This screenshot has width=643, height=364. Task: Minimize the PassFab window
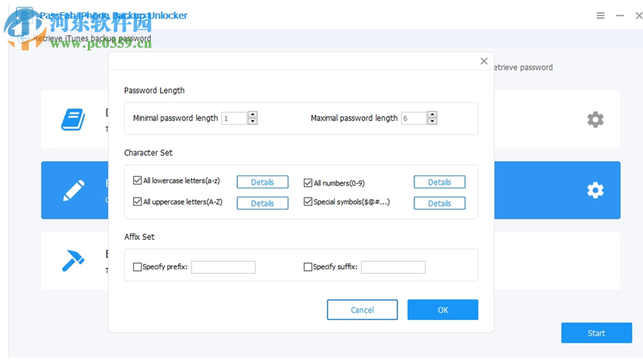tap(620, 16)
